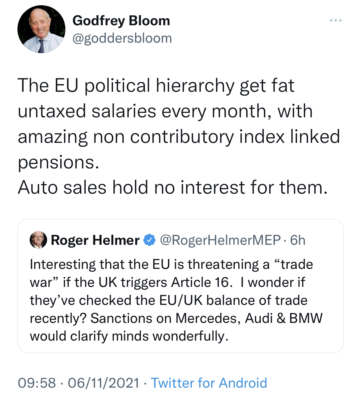Screen dimensions: 361x401
Task: Click "Article 16" in the quoted tweet
Action: click(x=201, y=282)
